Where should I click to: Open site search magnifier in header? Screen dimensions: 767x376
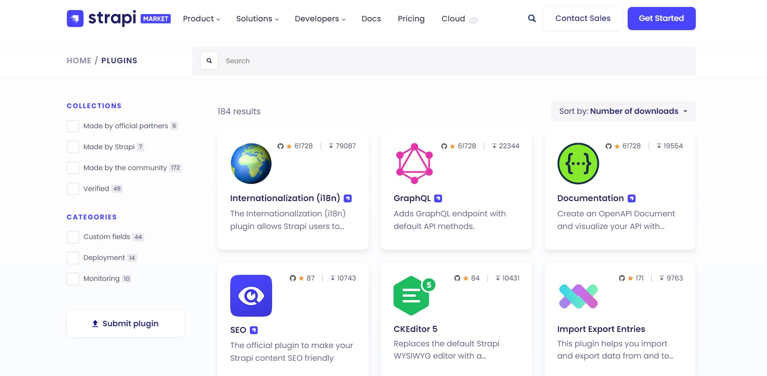[532, 18]
